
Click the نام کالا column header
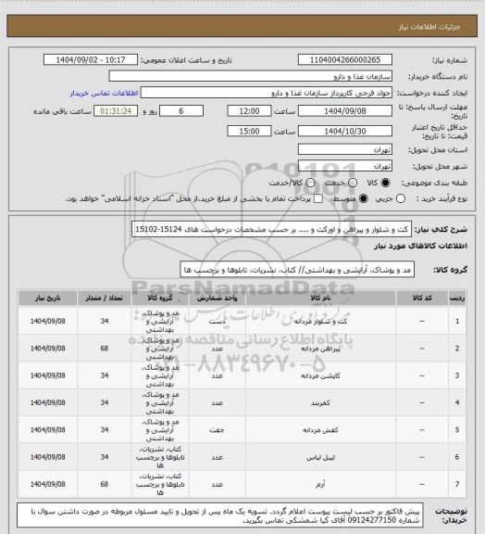tap(320, 298)
